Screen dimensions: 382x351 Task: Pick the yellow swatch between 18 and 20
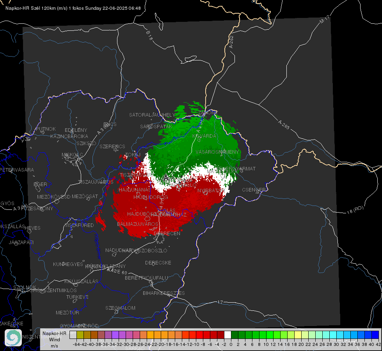298,335
